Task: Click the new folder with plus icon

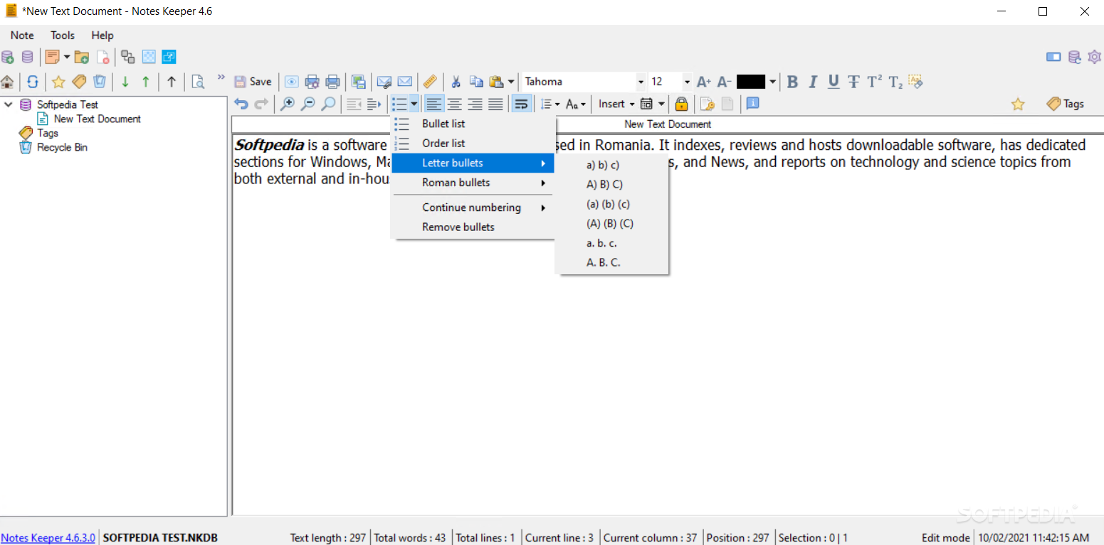Action: (x=82, y=57)
